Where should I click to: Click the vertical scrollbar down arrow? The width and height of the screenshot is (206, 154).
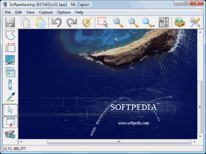pyautogui.click(x=200, y=136)
